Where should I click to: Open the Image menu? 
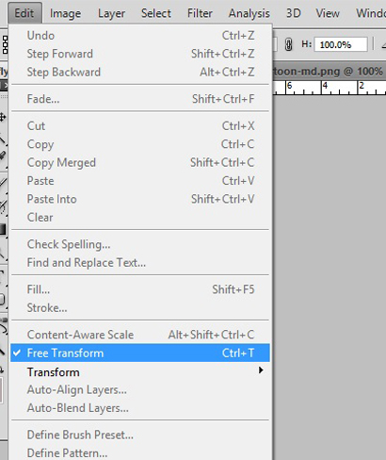65,13
